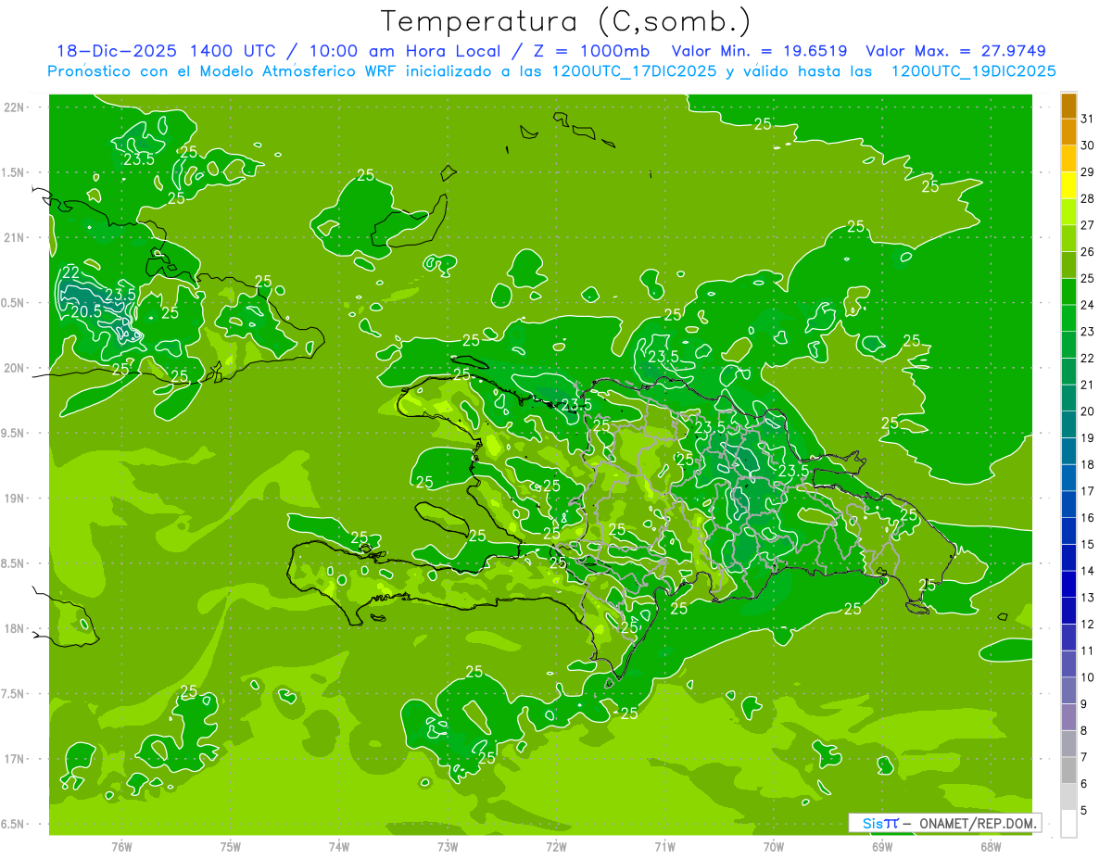Click legend color between 12 and 13
Viewport: 1112px width, 859px height.
point(1068,611)
